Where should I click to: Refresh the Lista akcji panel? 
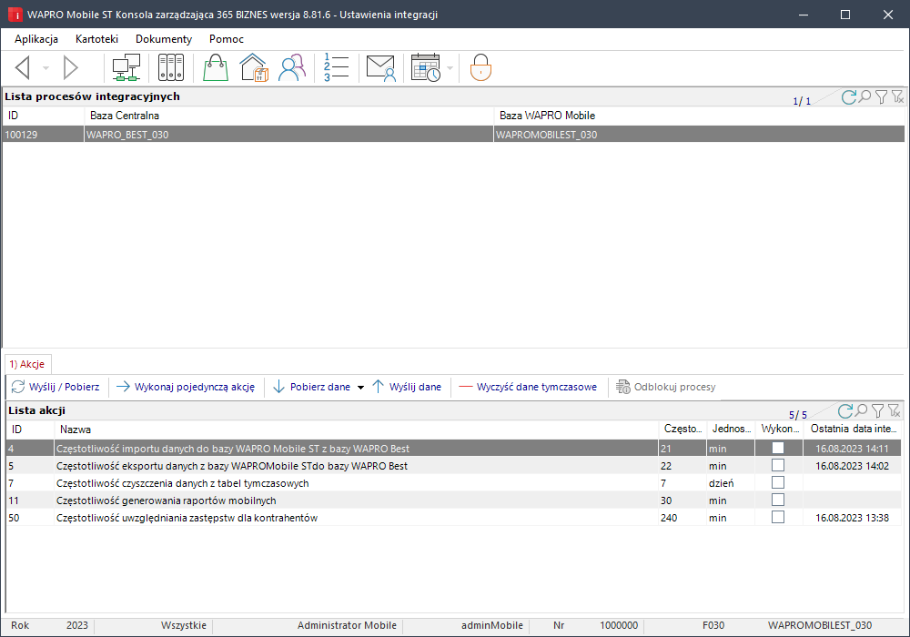[x=845, y=410]
